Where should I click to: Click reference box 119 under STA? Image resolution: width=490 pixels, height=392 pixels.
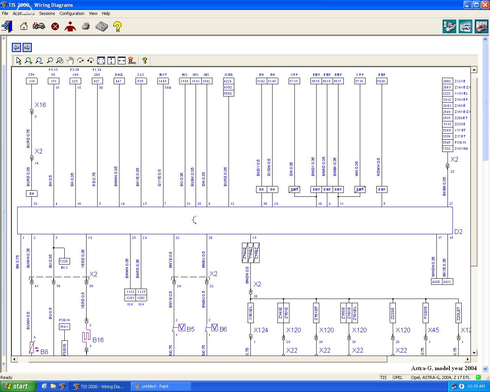pyautogui.click(x=32, y=81)
